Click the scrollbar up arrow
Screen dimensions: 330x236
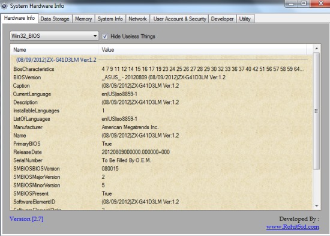316,49
